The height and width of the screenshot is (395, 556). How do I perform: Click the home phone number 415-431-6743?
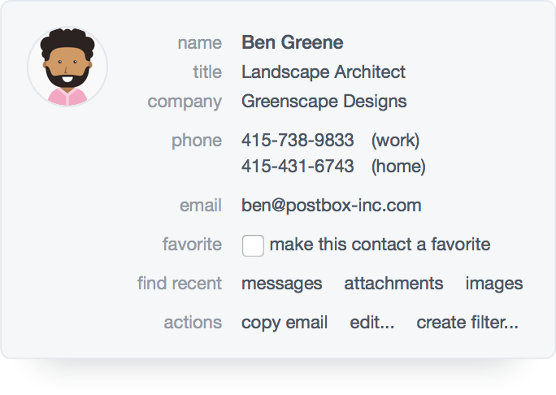(x=298, y=167)
